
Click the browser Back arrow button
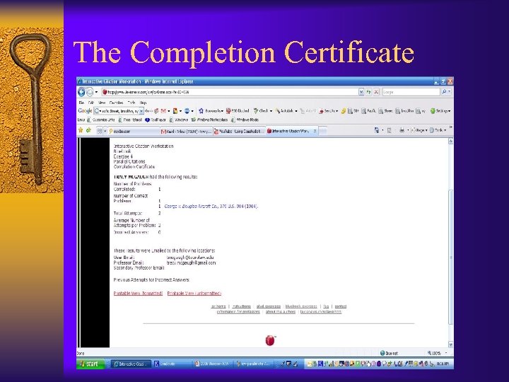coord(81,92)
